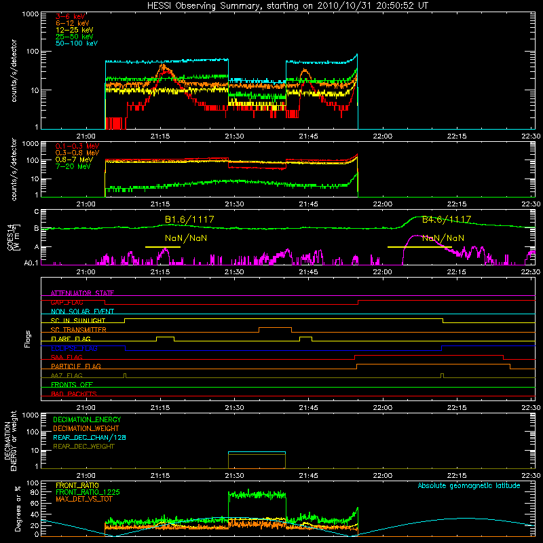Click 21:15 tick label under the keV panel
Screen dimensions: 543x543
pyautogui.click(x=160, y=136)
